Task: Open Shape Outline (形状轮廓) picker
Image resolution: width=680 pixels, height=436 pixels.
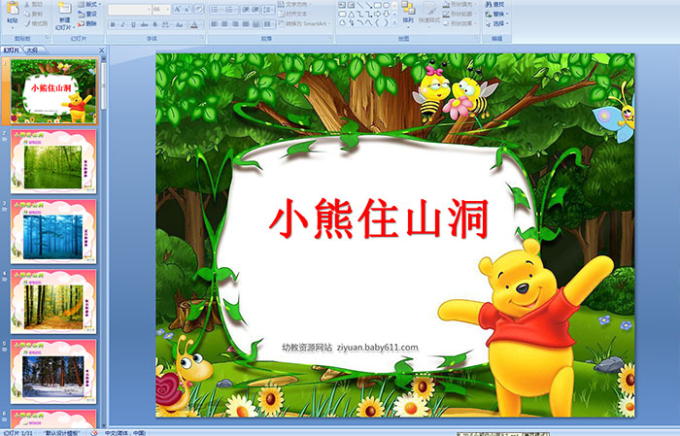Action: point(460,14)
